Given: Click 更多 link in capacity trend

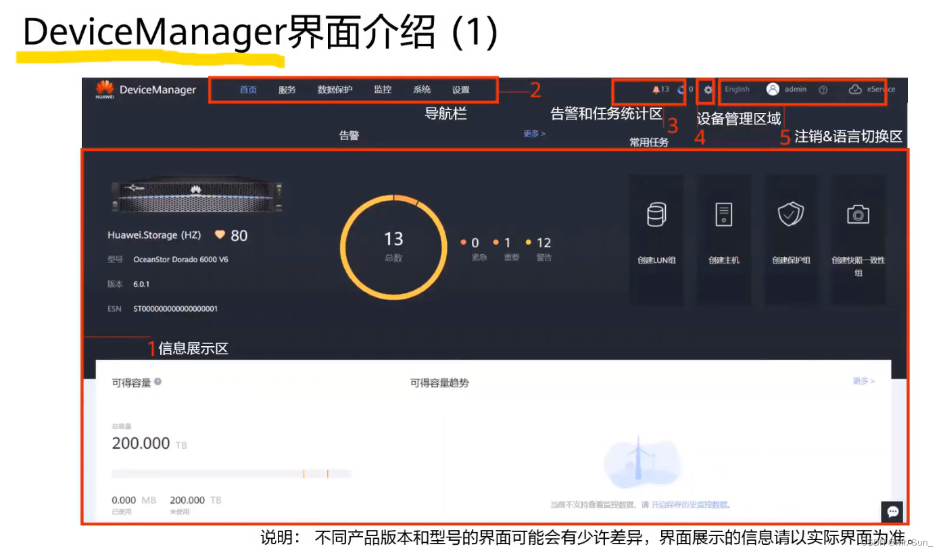Looking at the screenshot, I should 864,381.
